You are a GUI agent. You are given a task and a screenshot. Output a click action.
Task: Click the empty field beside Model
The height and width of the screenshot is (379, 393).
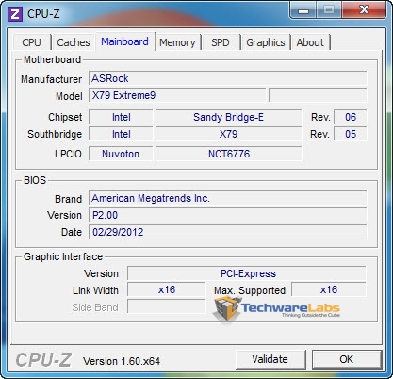318,95
